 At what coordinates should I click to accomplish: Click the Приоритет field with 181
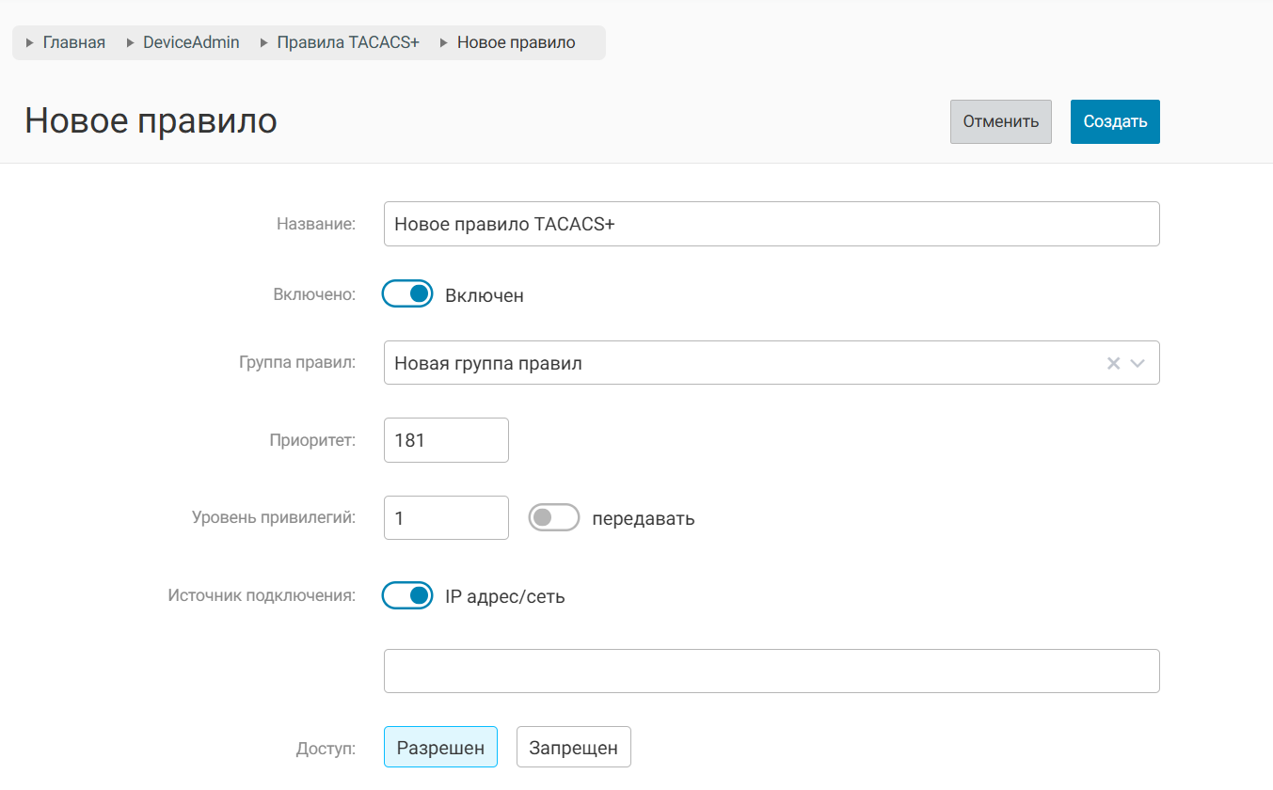pos(446,440)
